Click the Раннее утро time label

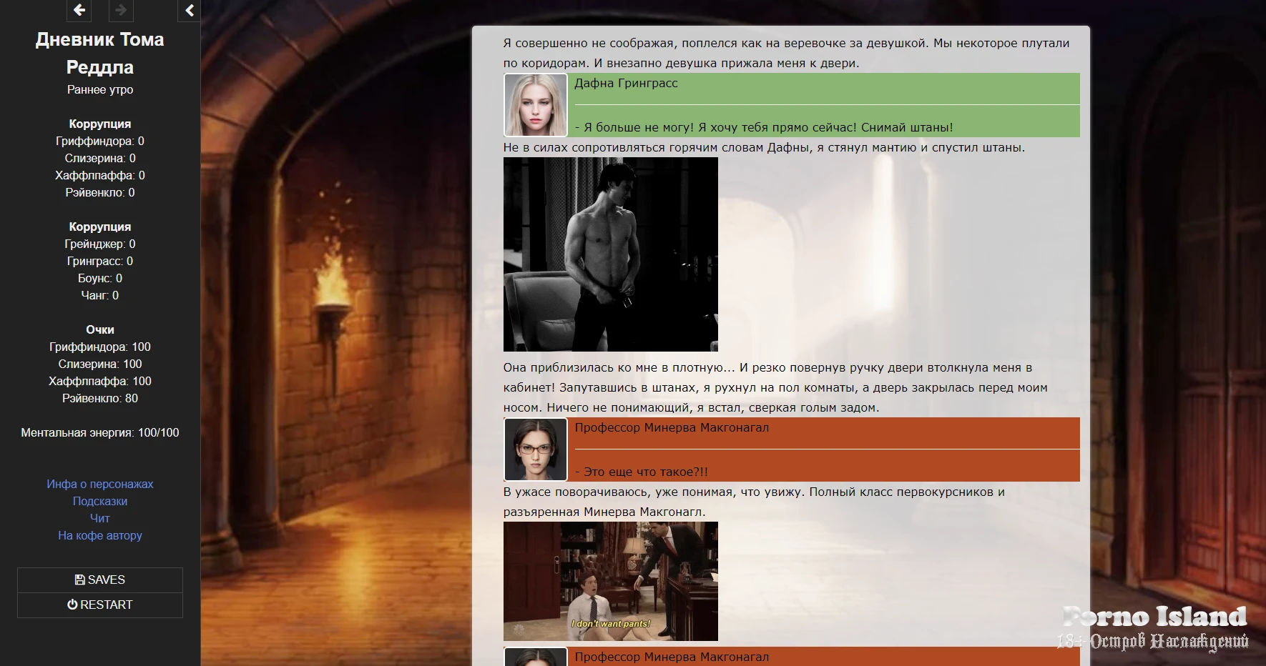click(100, 89)
